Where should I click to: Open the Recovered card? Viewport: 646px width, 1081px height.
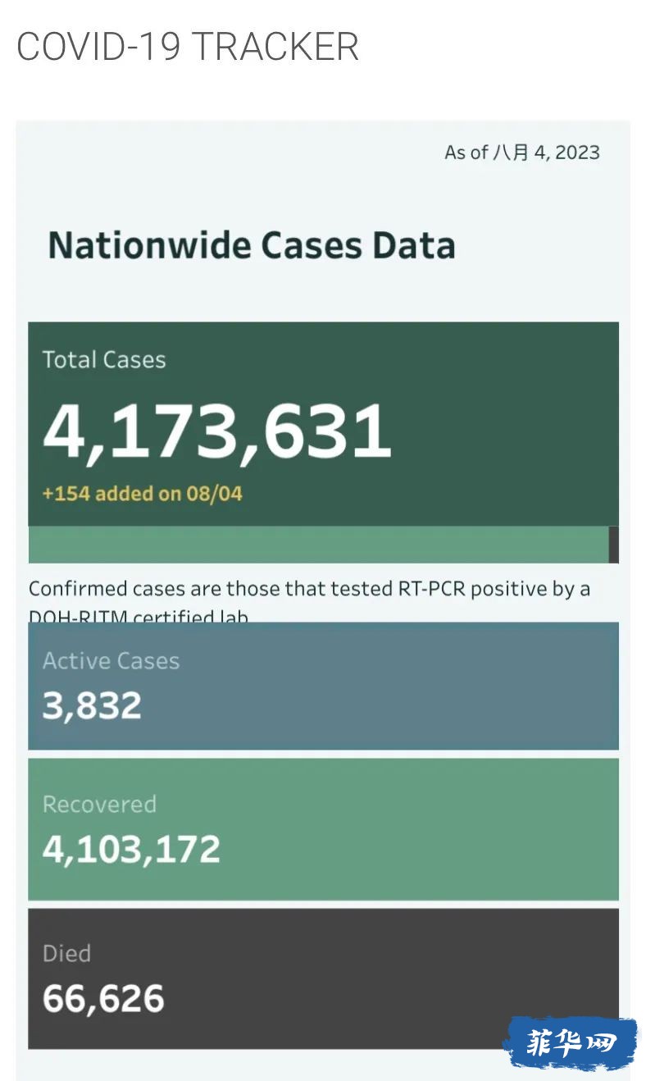coord(323,829)
